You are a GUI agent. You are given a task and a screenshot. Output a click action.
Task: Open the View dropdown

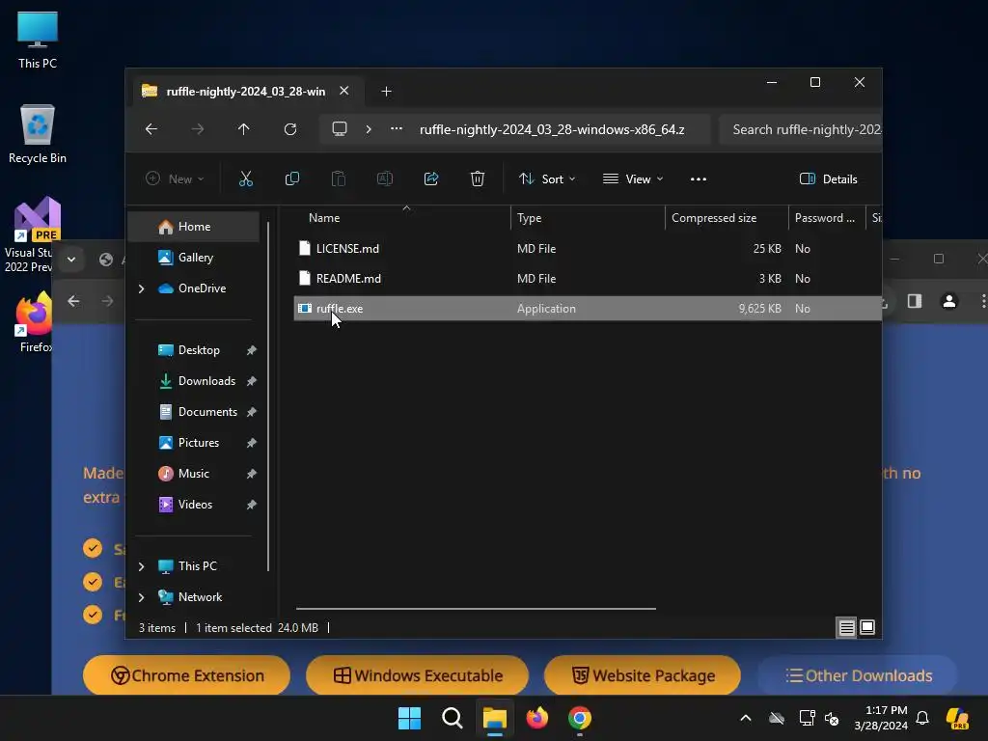(x=633, y=178)
